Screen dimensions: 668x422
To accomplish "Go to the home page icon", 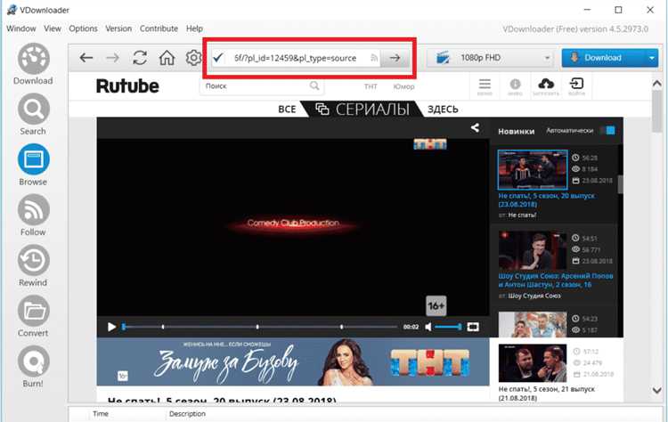I will pos(167,58).
